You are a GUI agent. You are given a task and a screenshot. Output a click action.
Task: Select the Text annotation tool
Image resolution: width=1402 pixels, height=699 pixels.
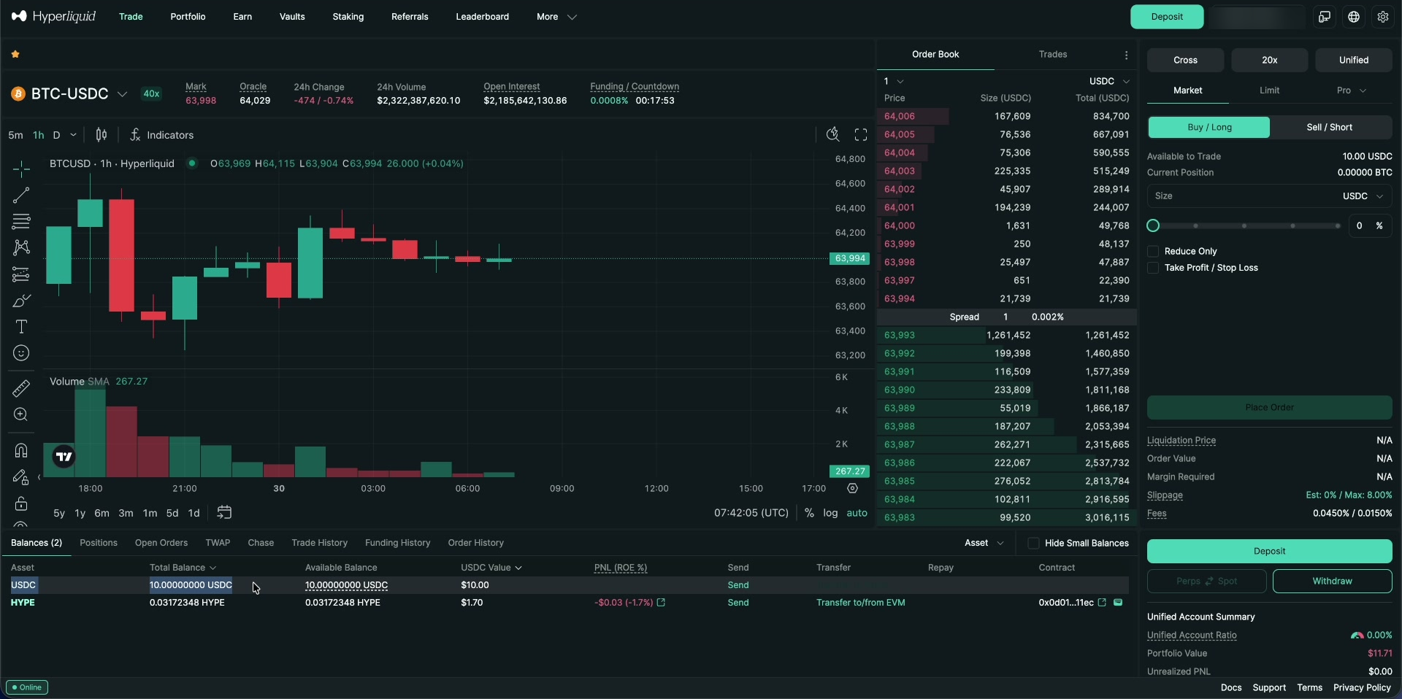coord(21,327)
